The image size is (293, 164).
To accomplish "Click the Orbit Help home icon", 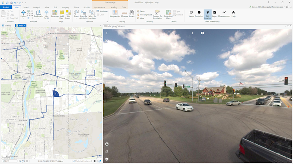I will tap(233, 13).
